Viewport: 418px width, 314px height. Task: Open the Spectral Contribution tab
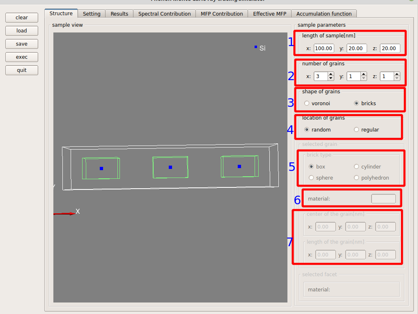point(165,14)
